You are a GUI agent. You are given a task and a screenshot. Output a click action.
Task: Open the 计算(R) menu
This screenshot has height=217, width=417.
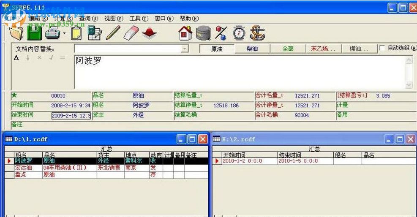coord(63,19)
